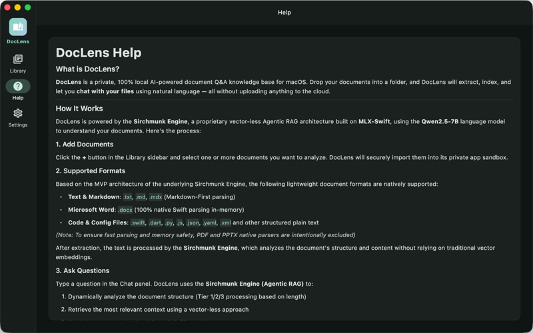Click 'Sirchmunk Engine (Agentic RAG)' bold text
The height and width of the screenshot is (333, 533).
[255, 284]
